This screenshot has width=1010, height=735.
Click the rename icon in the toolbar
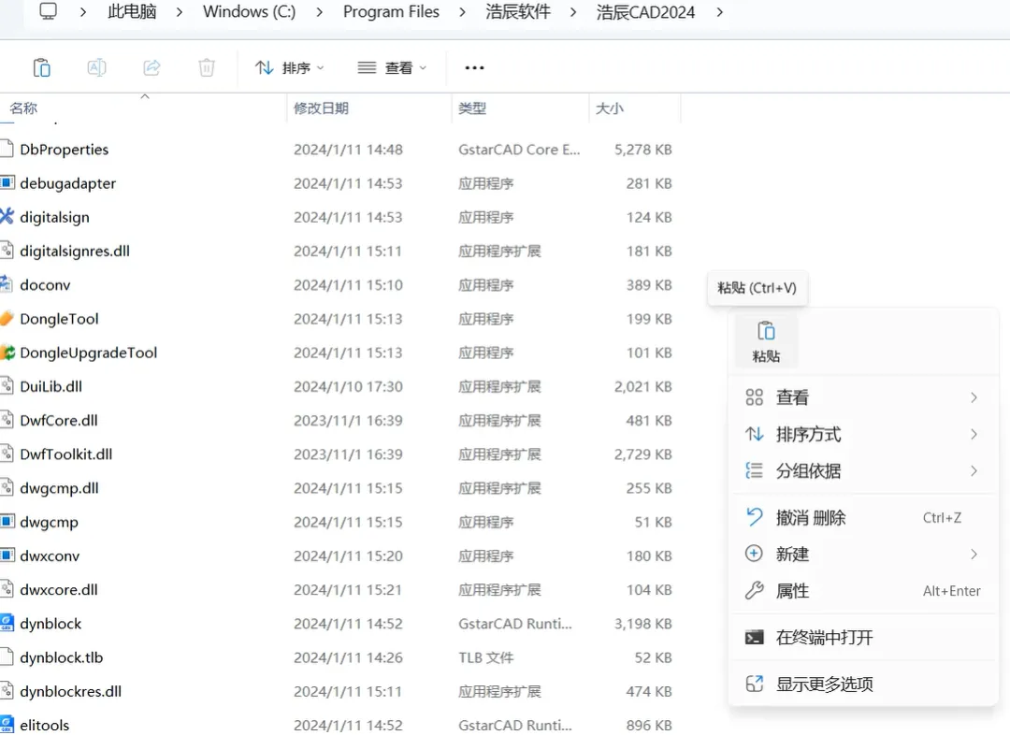pyautogui.click(x=96, y=67)
